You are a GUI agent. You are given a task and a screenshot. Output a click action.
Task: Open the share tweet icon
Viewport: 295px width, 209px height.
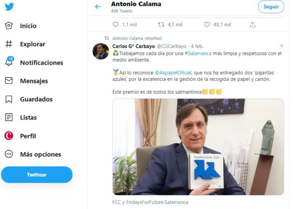tap(252, 24)
